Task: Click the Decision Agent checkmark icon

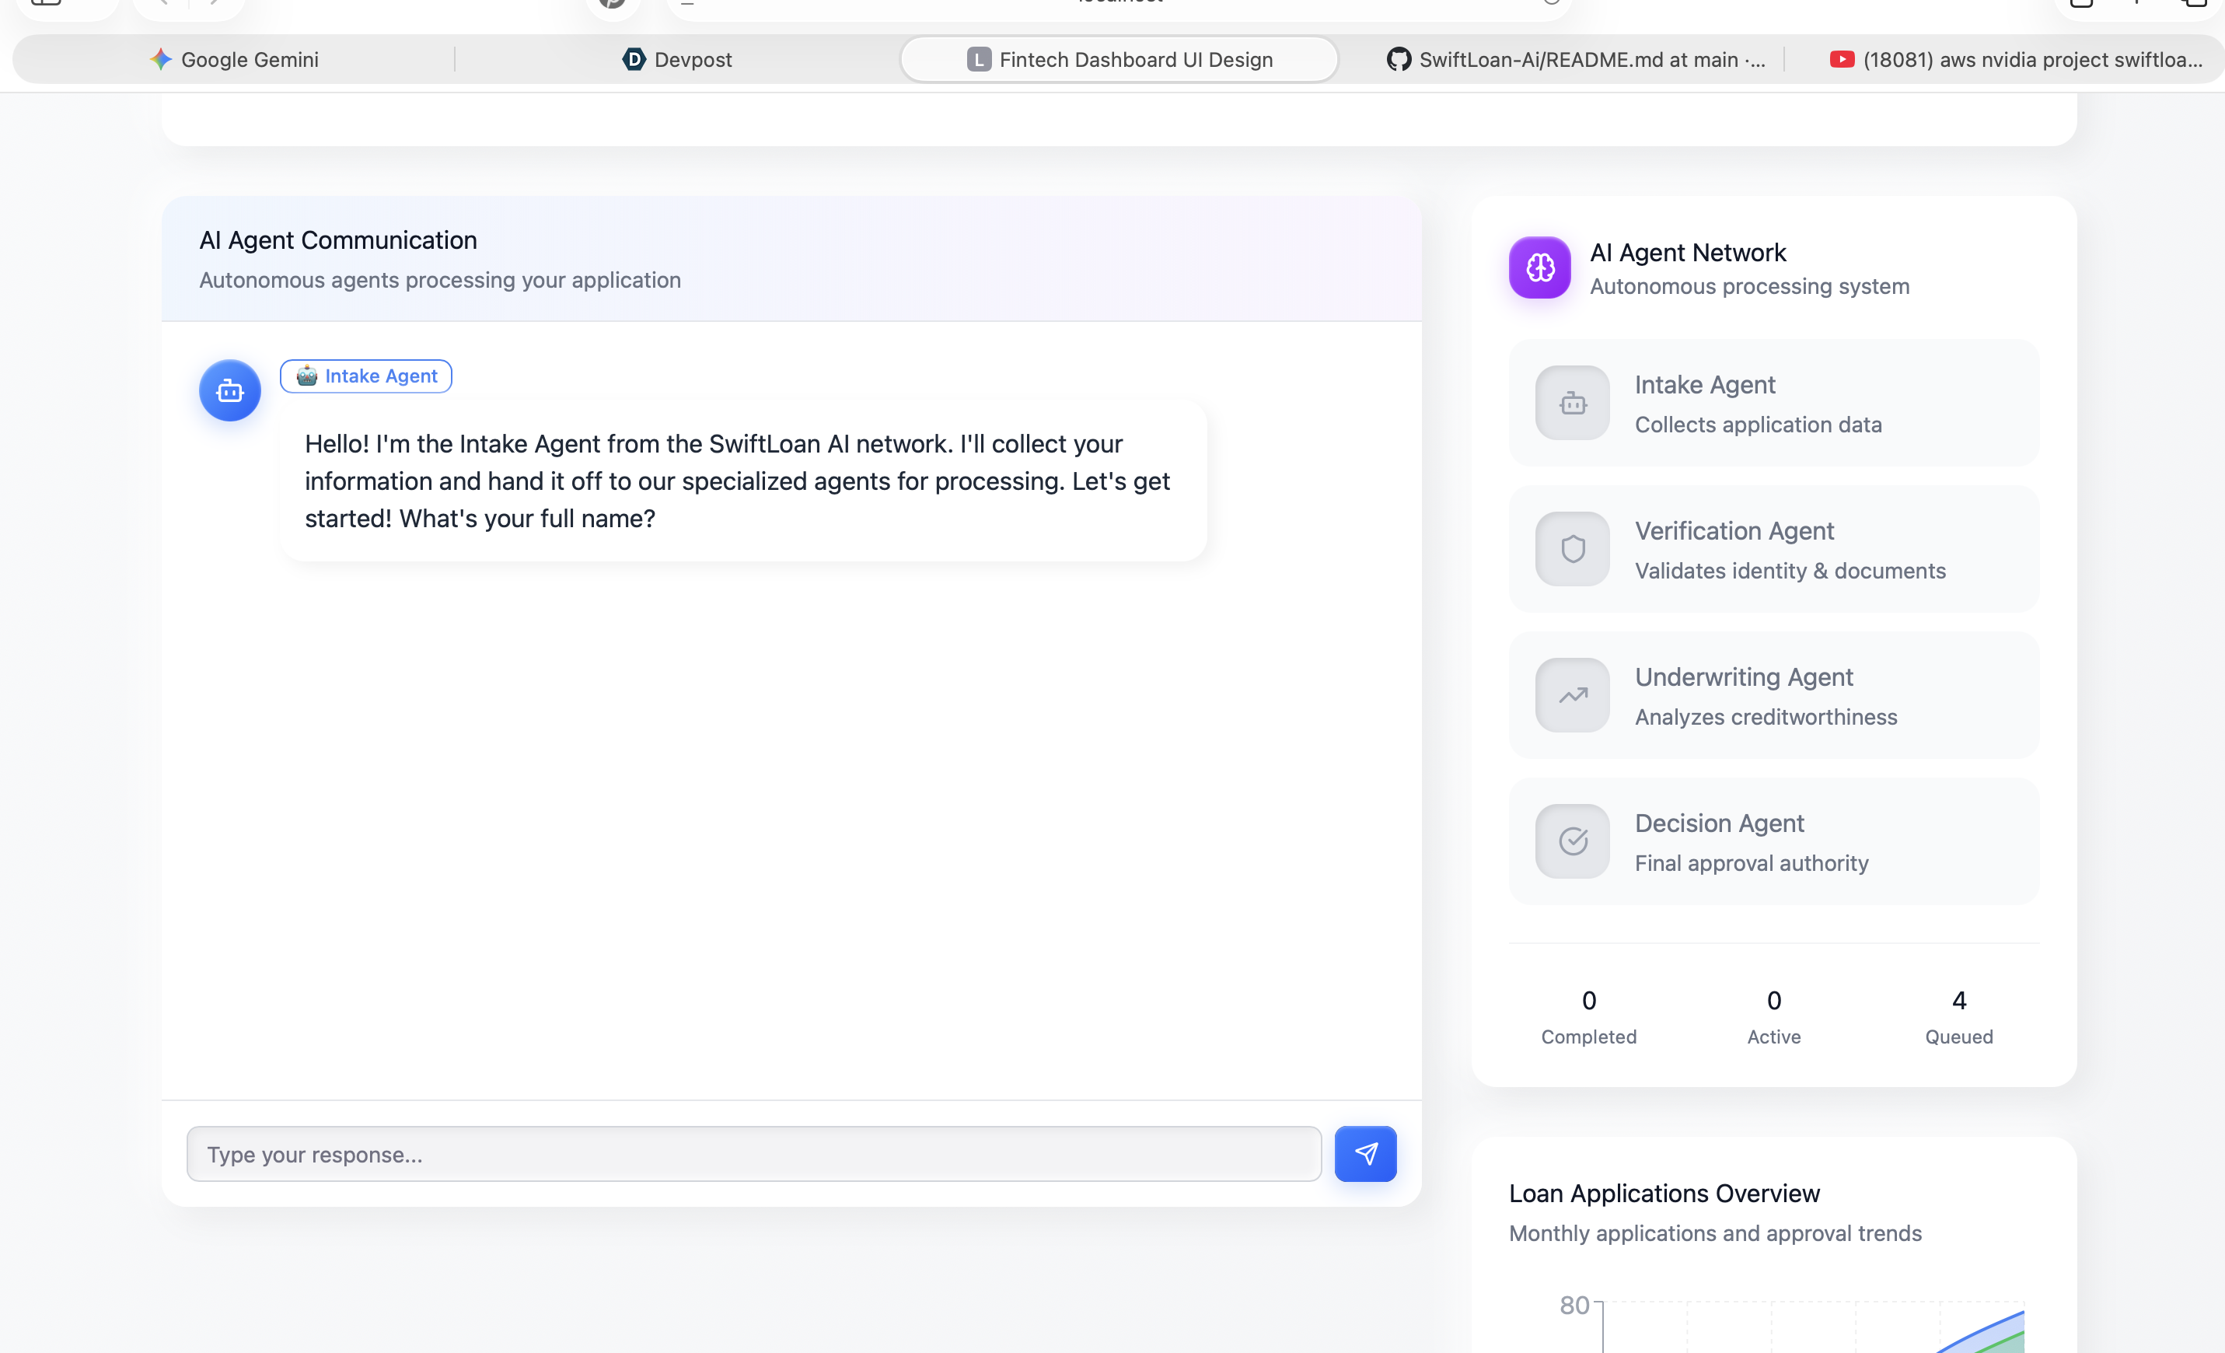Action: tap(1572, 841)
